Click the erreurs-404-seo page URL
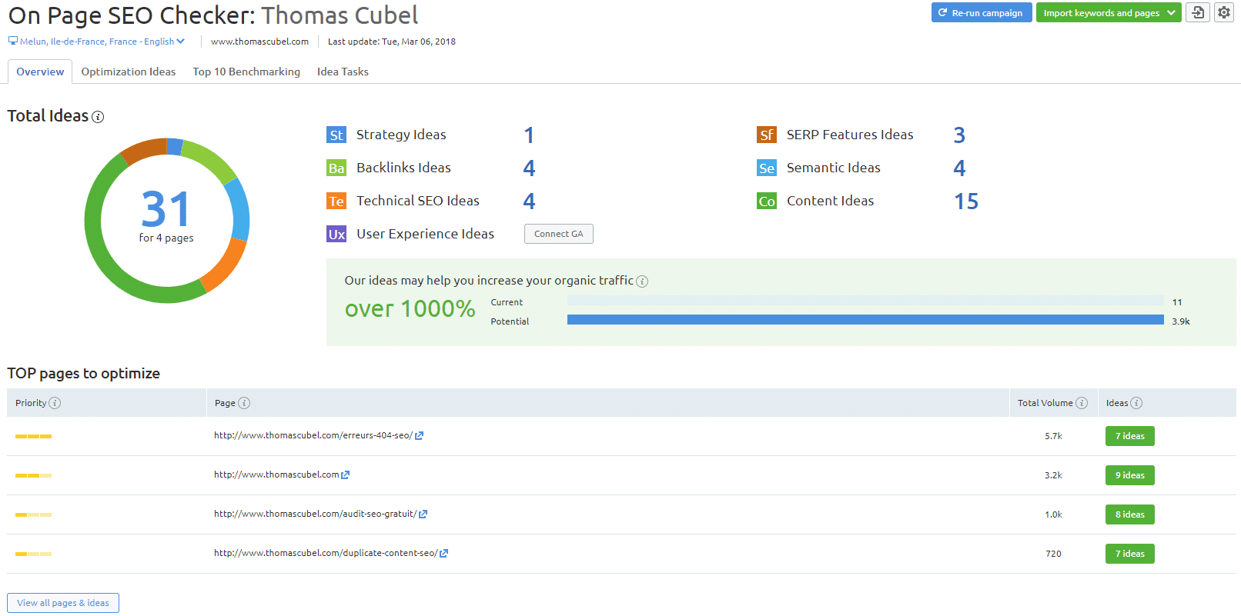 [x=313, y=435]
